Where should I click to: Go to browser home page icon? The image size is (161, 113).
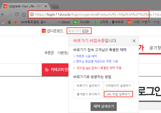24,14
